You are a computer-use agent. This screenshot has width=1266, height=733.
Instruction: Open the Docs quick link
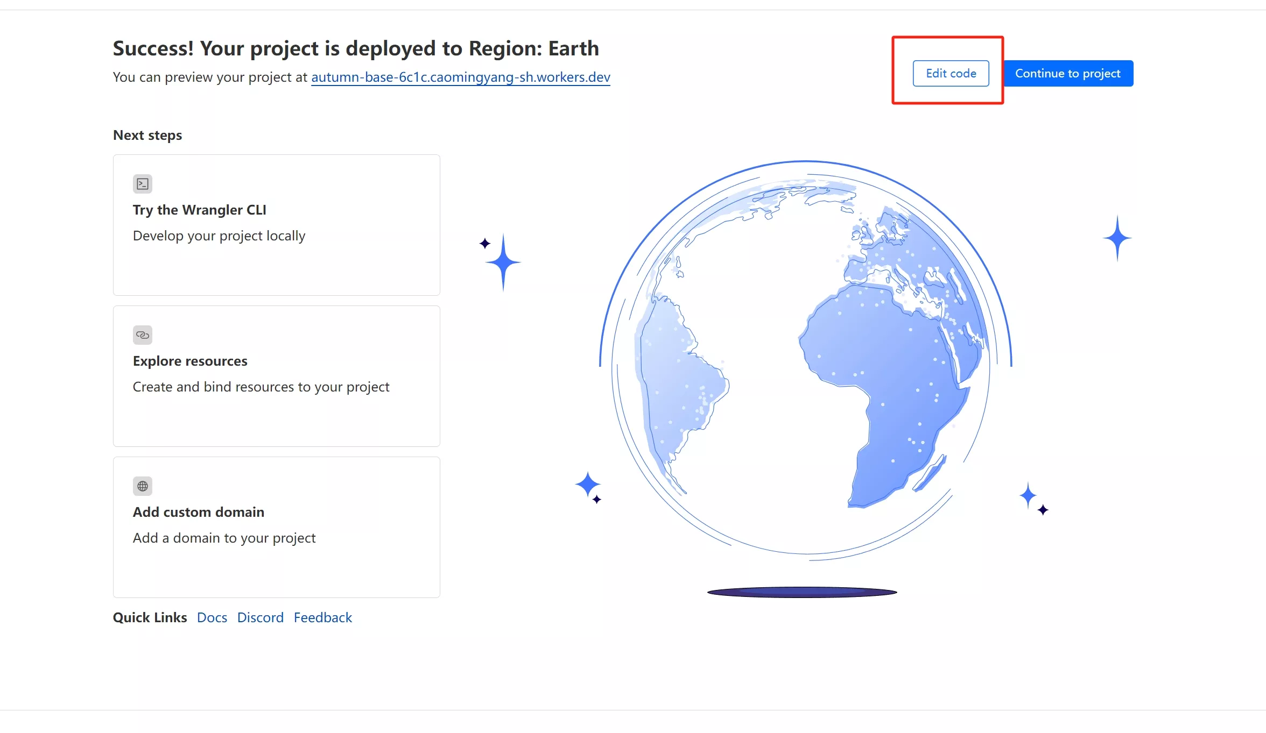point(212,617)
